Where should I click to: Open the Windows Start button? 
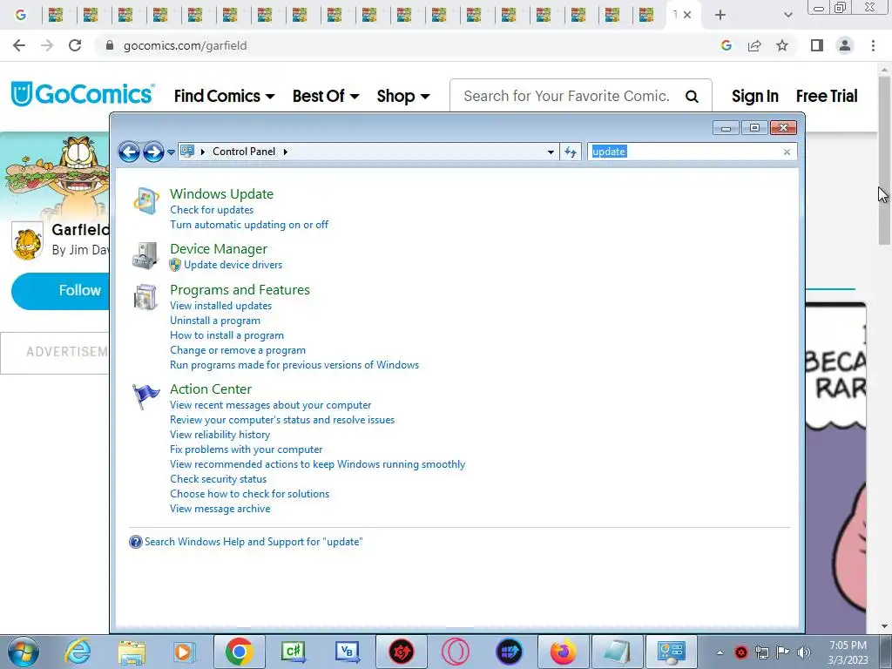24,652
